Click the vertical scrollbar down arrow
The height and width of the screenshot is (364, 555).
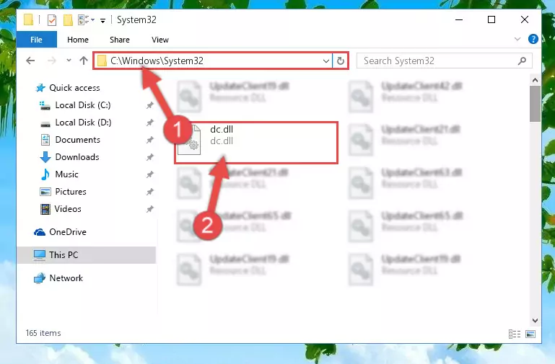(x=535, y=321)
